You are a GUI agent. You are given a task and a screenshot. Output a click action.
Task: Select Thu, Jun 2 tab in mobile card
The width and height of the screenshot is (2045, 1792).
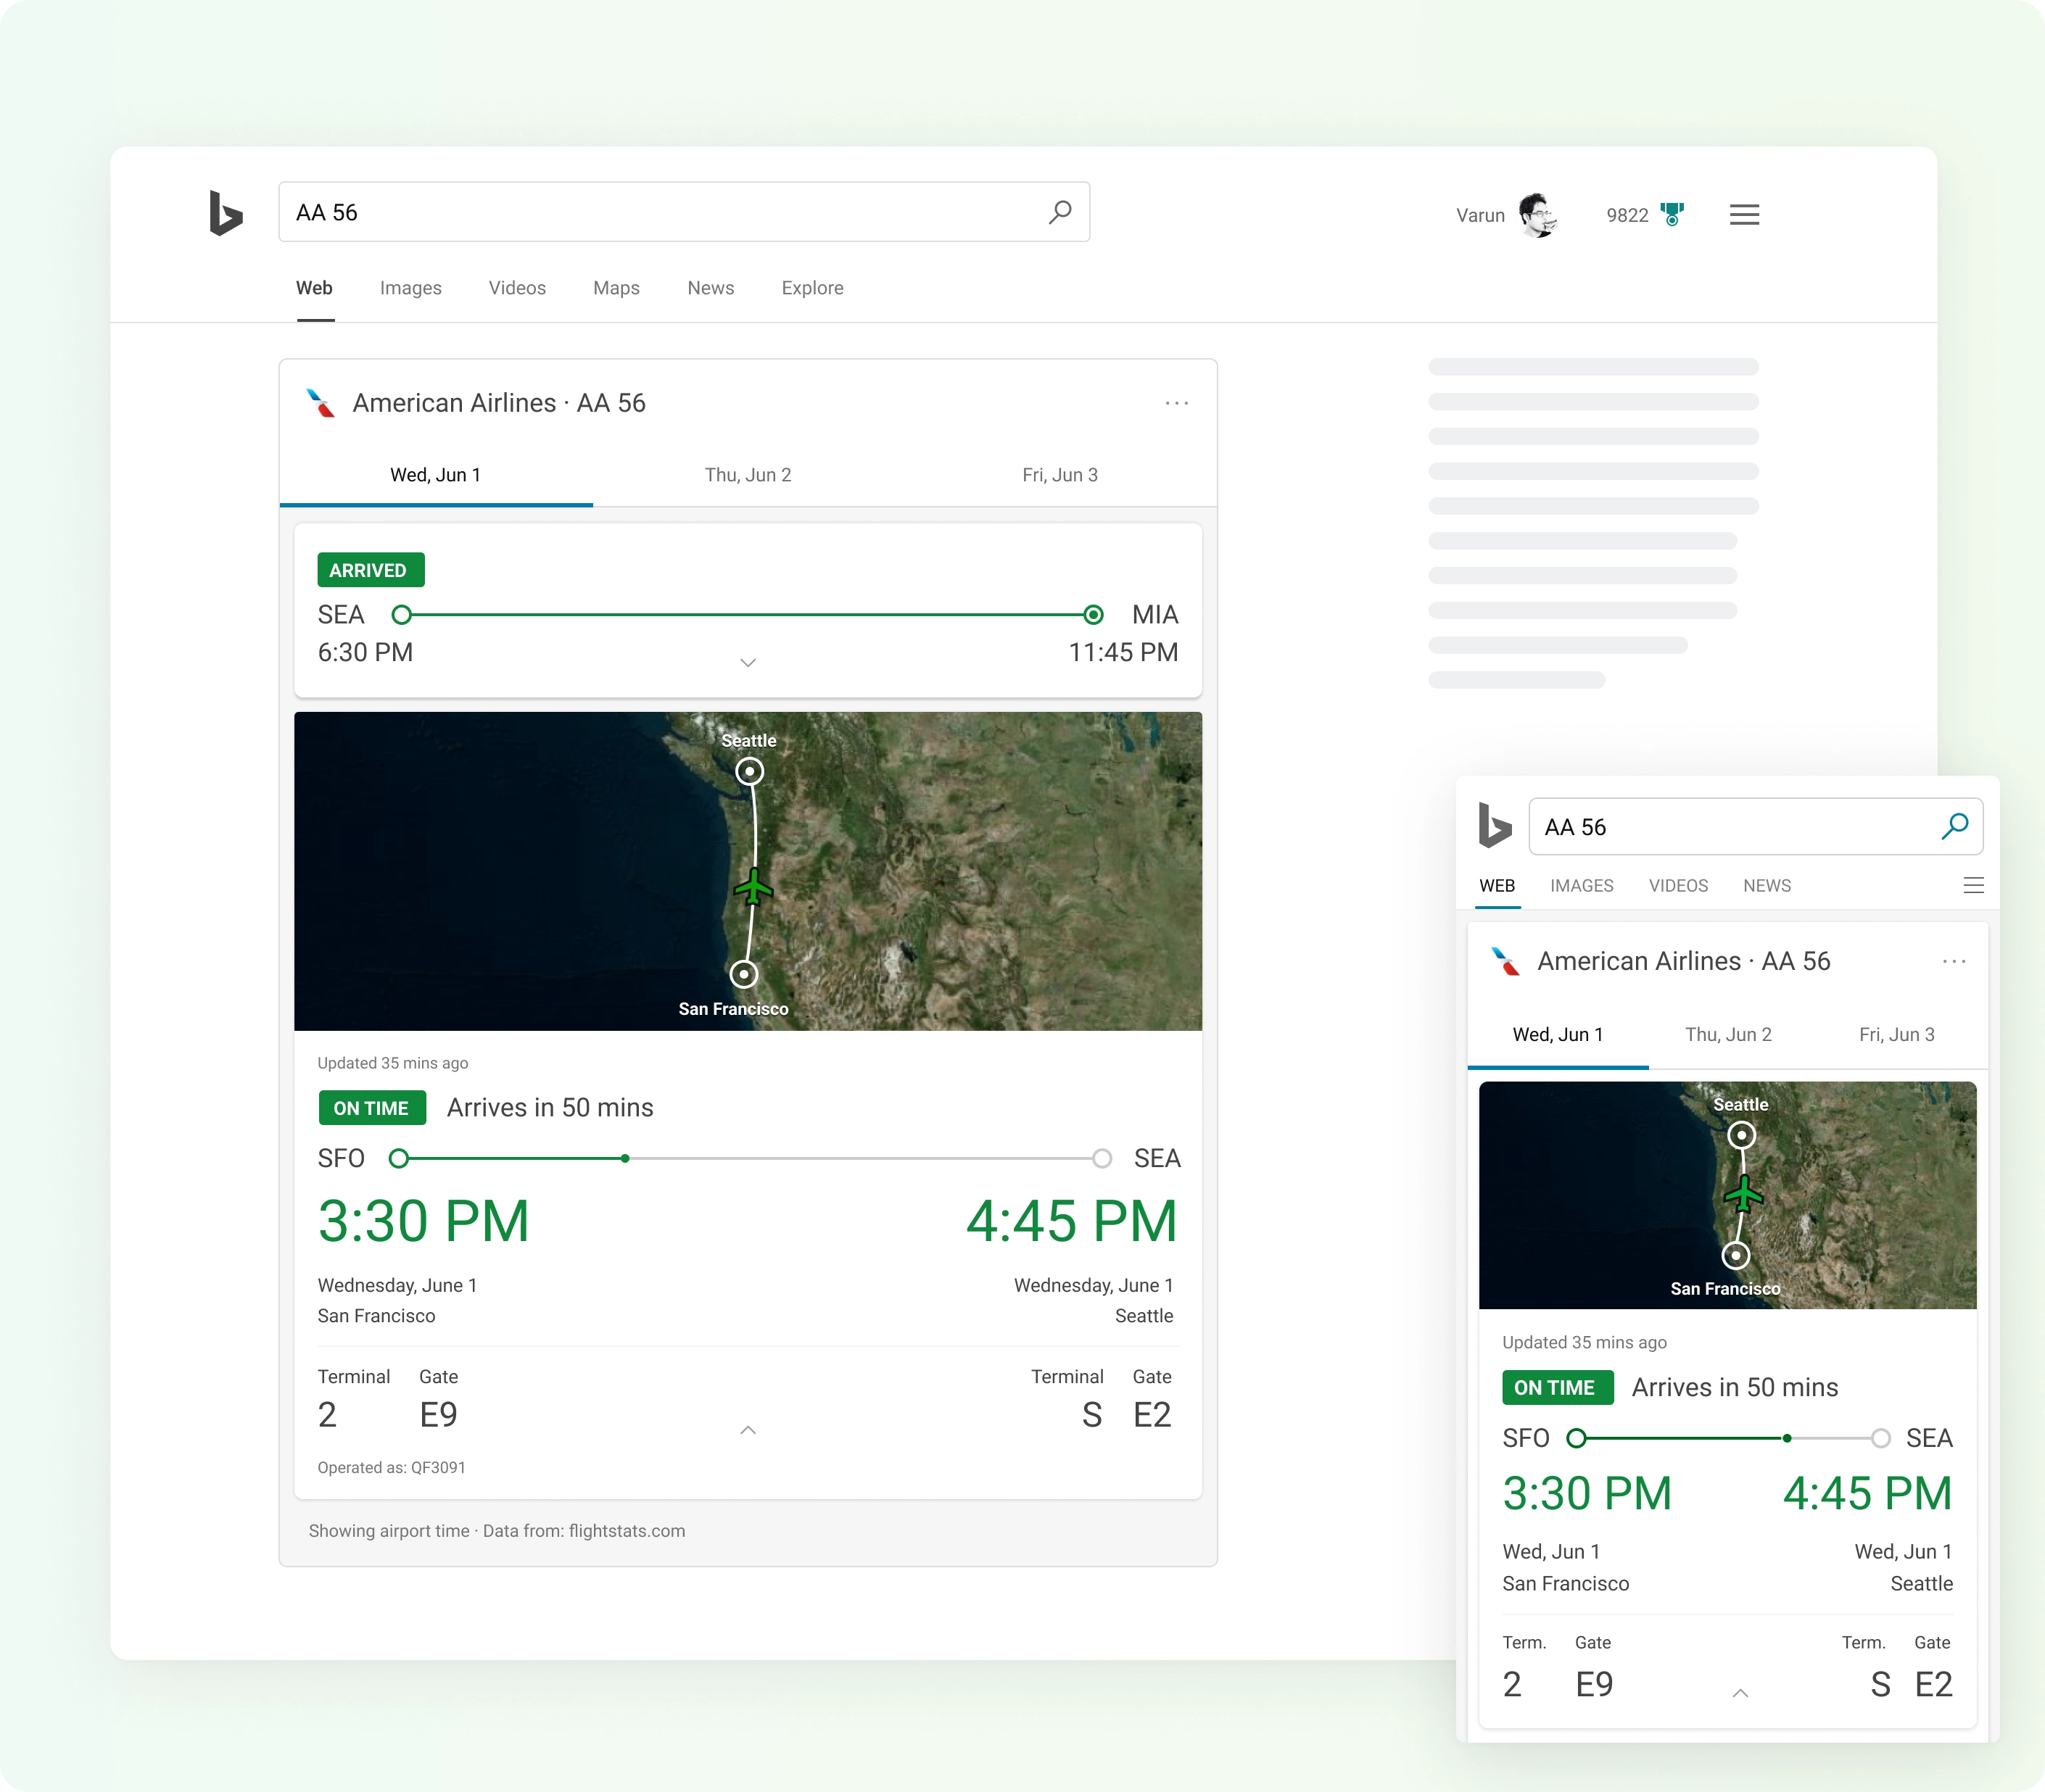click(x=1728, y=1035)
